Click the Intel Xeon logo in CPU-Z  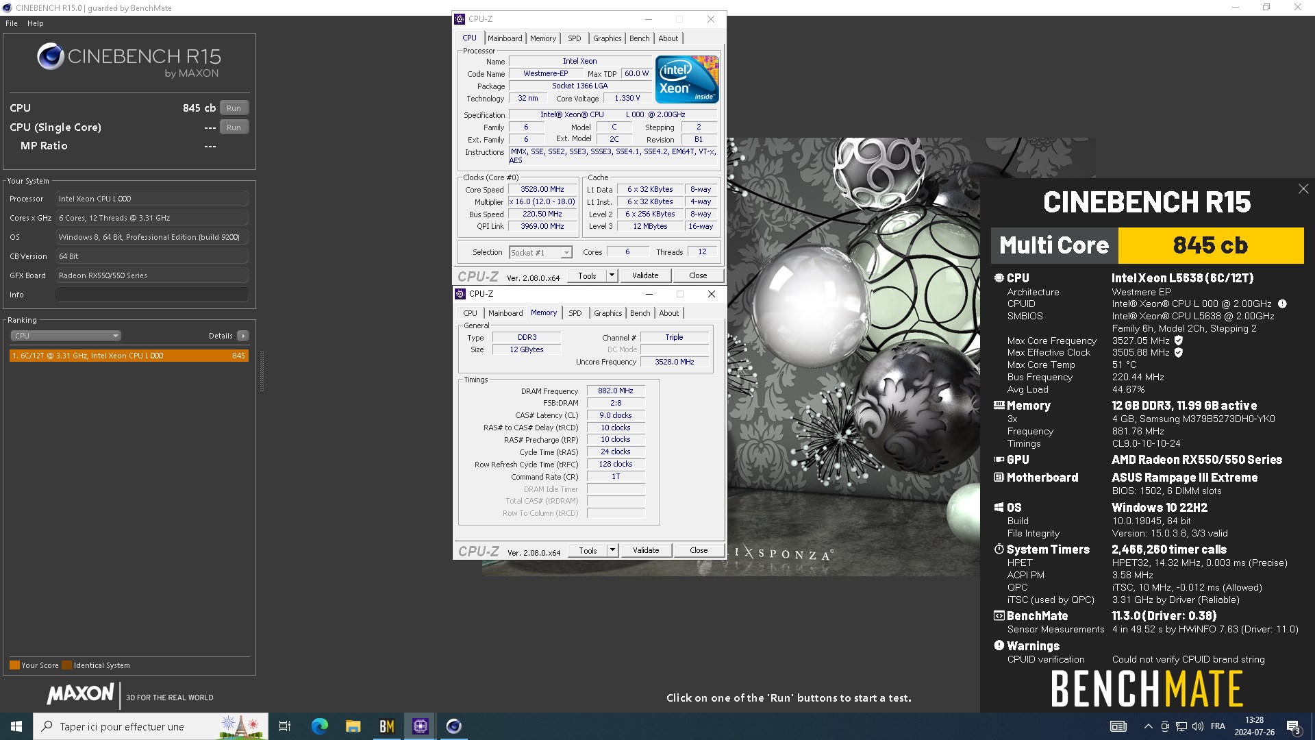(687, 79)
